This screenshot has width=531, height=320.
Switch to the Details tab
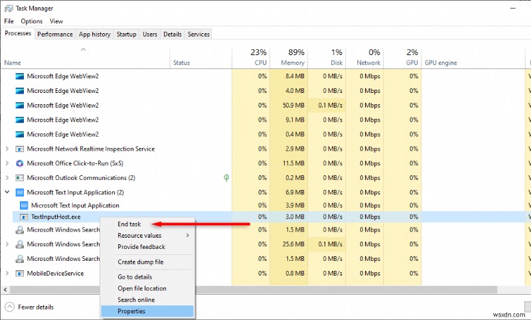(x=173, y=35)
